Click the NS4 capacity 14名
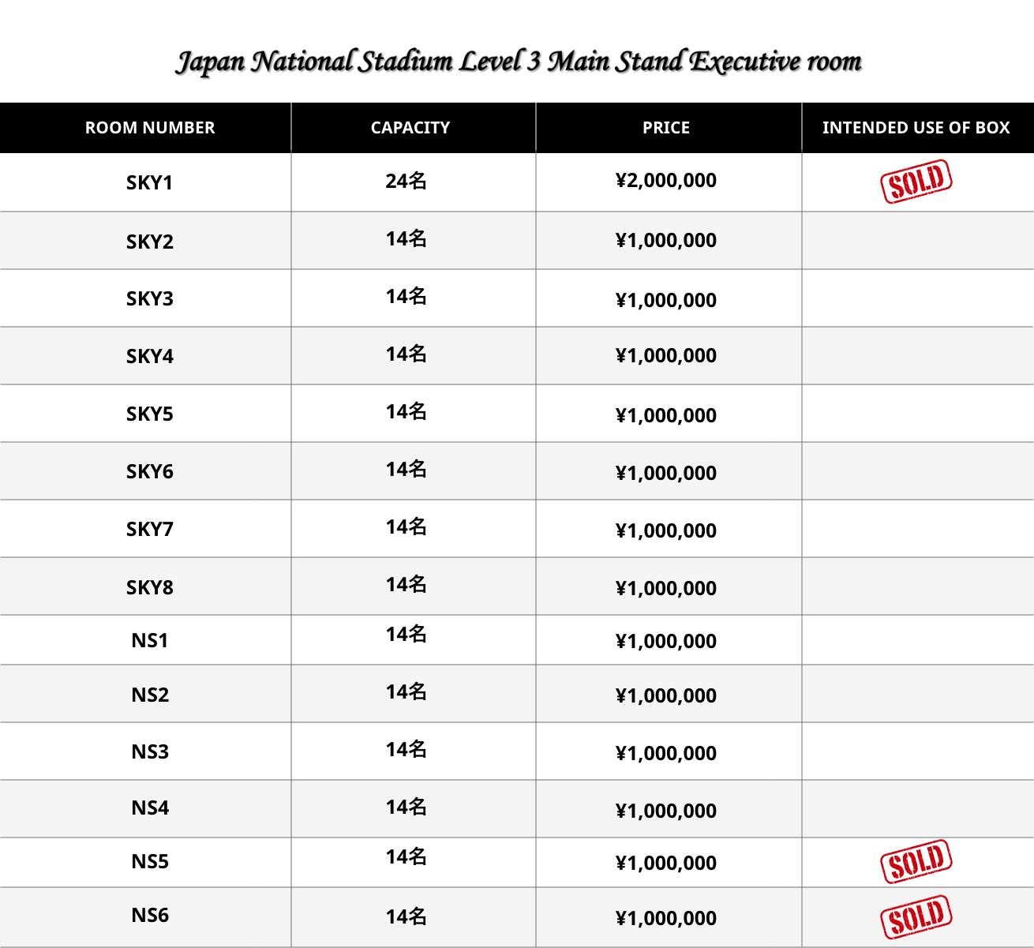 [406, 807]
